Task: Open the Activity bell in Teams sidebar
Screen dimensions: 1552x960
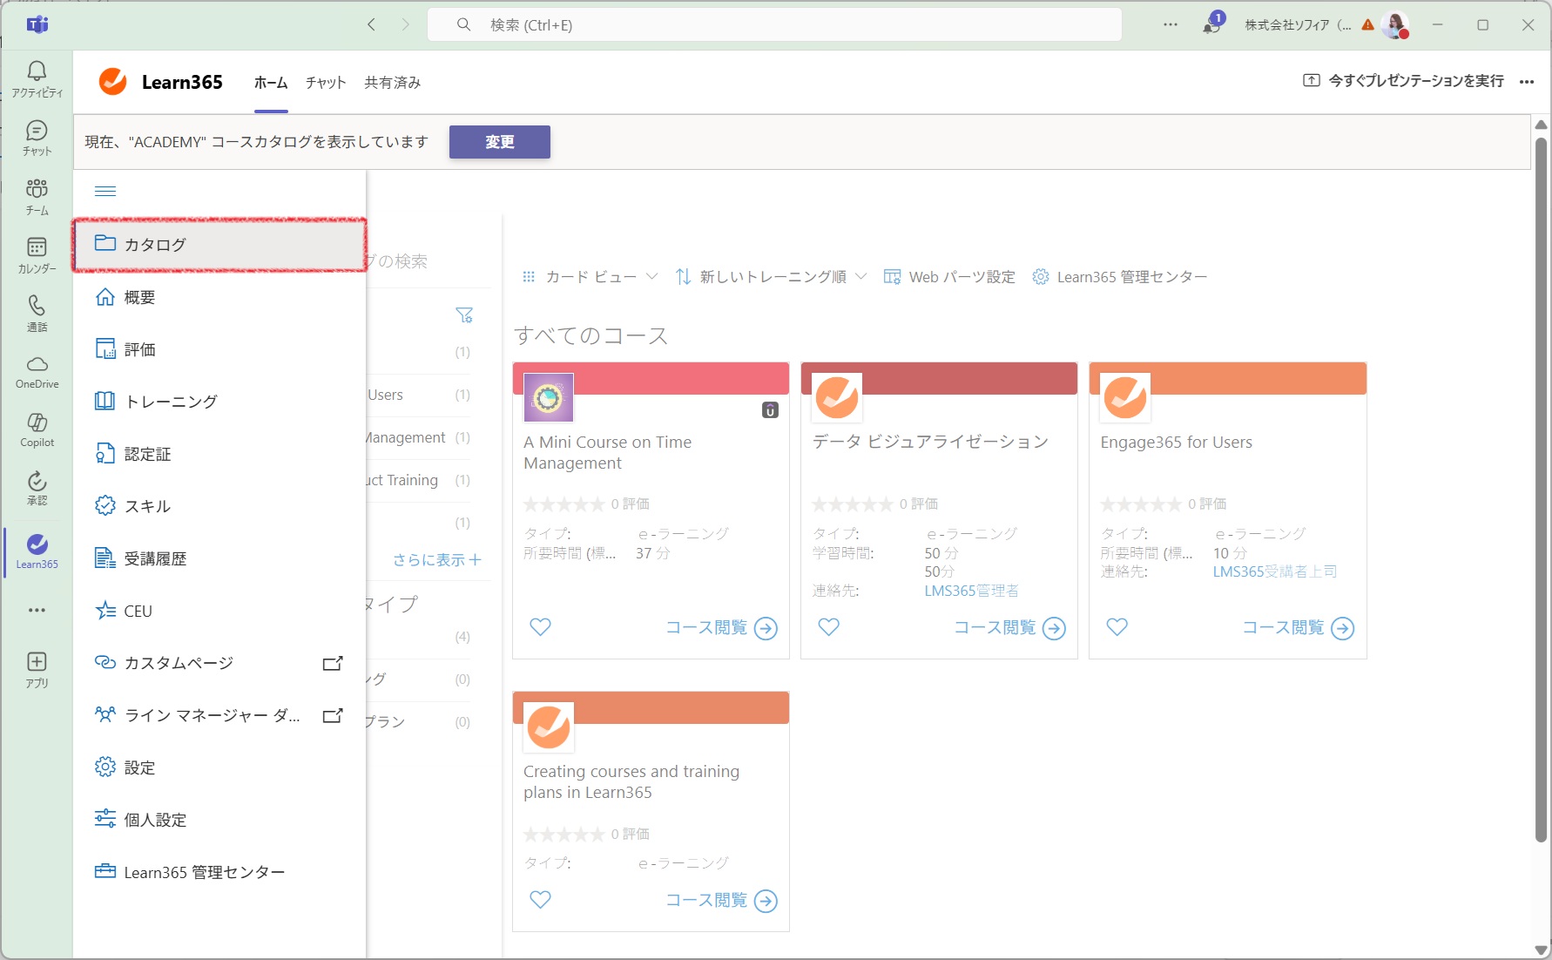Action: click(37, 78)
